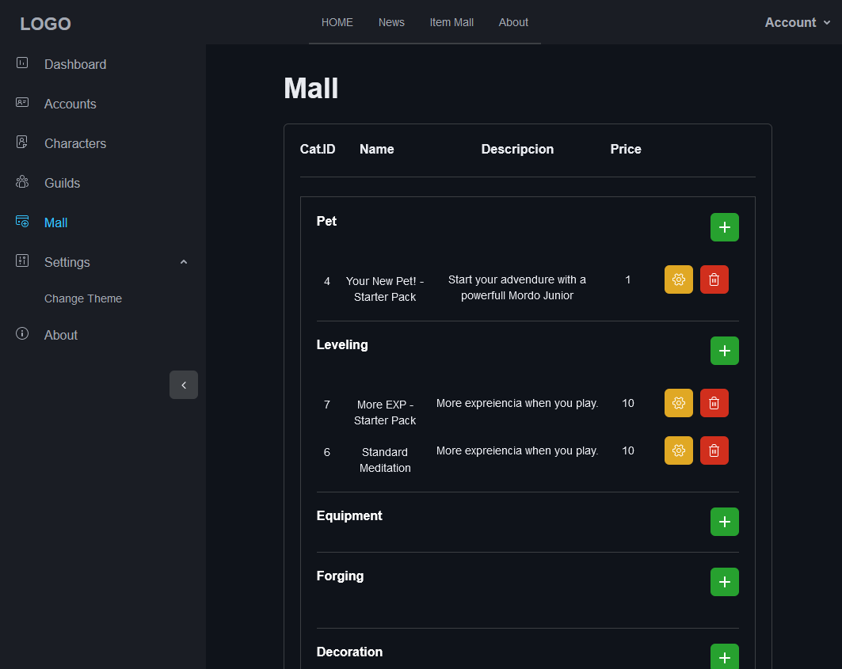Select the Dashboard icon in the sidebar

(x=22, y=64)
